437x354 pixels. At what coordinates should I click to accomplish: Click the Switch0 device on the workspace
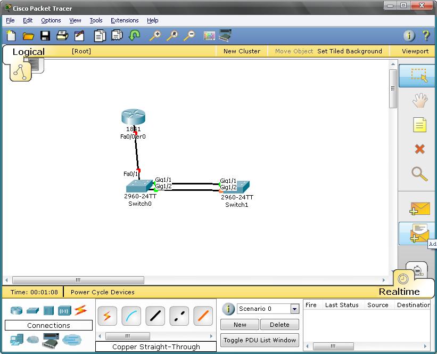[x=139, y=186]
